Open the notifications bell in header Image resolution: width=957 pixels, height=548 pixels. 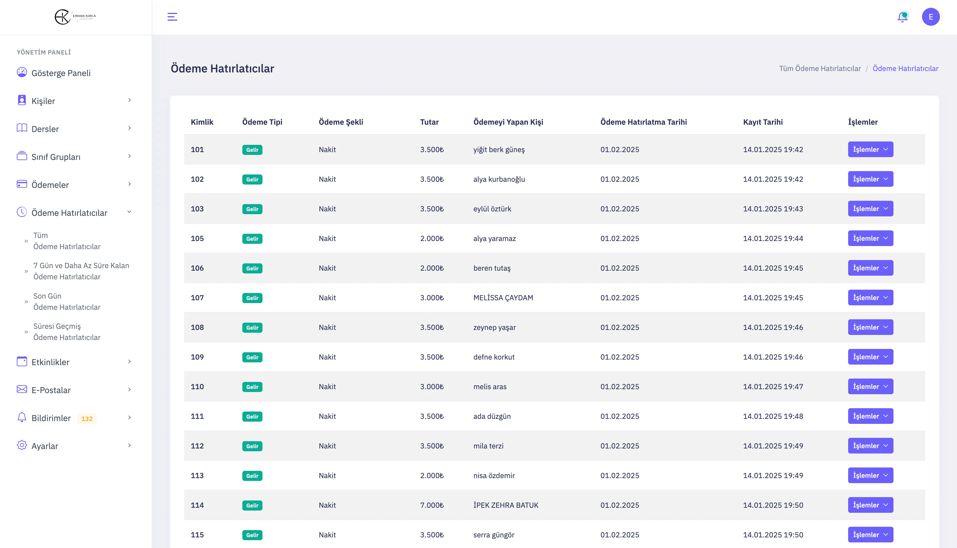click(902, 17)
